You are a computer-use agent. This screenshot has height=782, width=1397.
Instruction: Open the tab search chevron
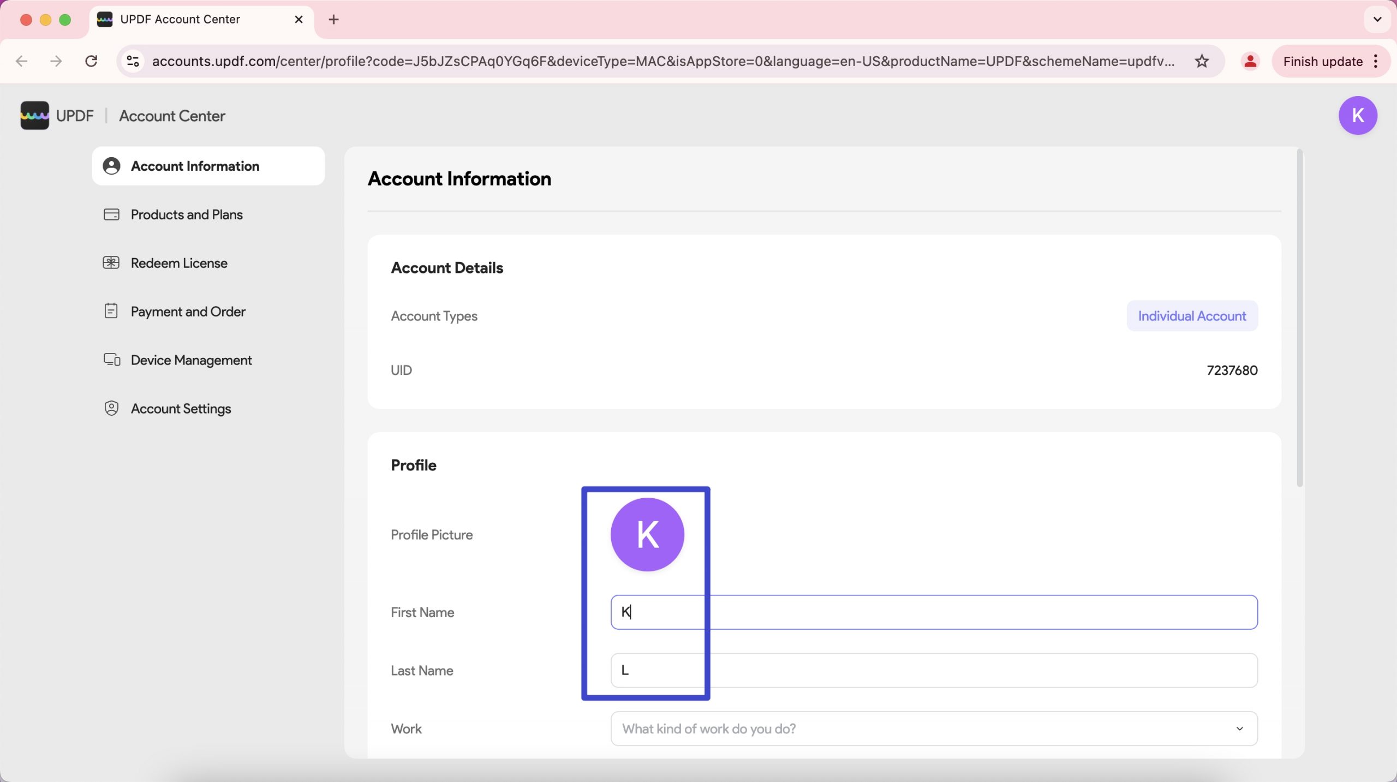click(1377, 20)
